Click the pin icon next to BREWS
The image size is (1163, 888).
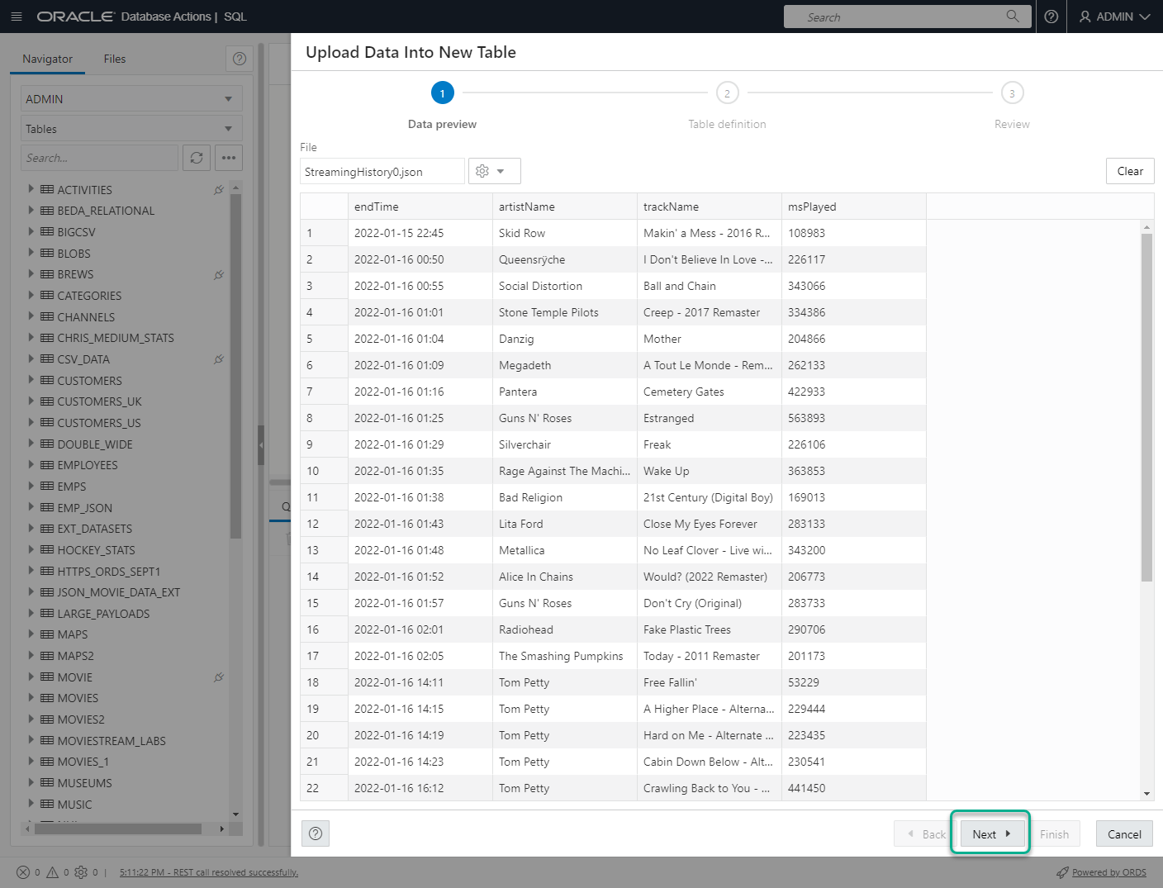(219, 274)
